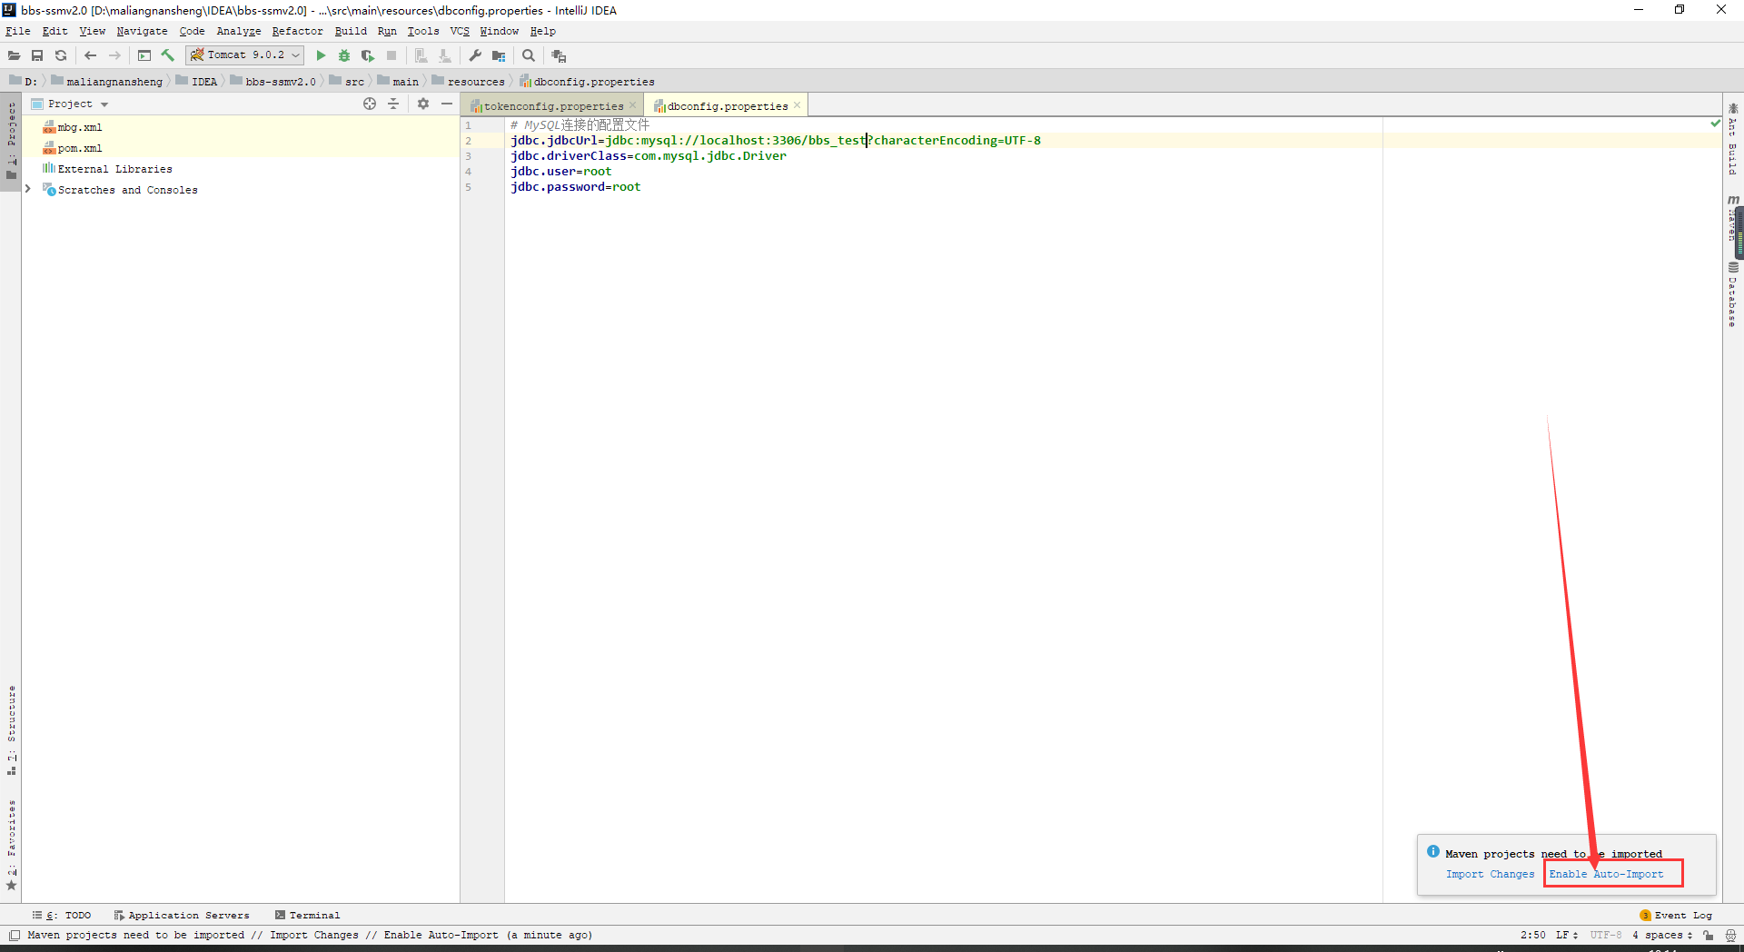Image resolution: width=1744 pixels, height=952 pixels.
Task: Click the Synchronize refresh icon in the toolbar
Action: (x=61, y=55)
